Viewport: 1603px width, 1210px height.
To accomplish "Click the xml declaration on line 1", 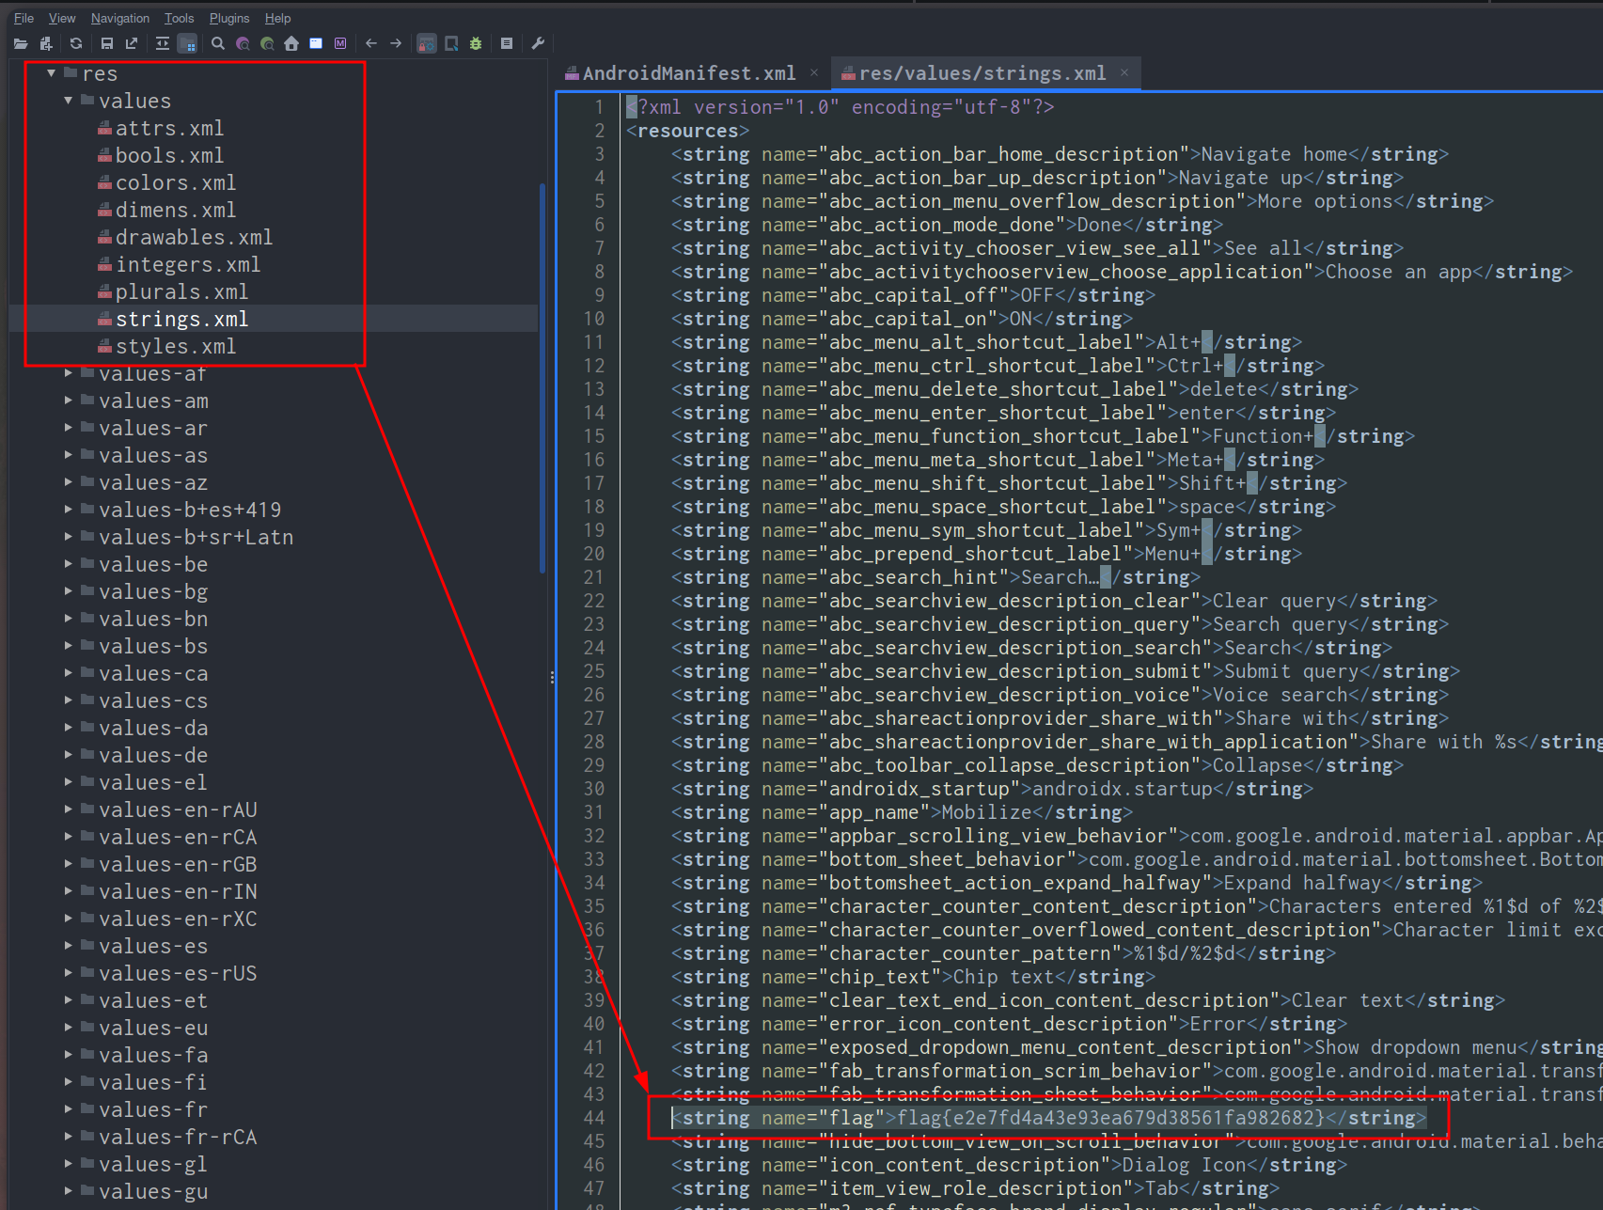I will coord(841,107).
